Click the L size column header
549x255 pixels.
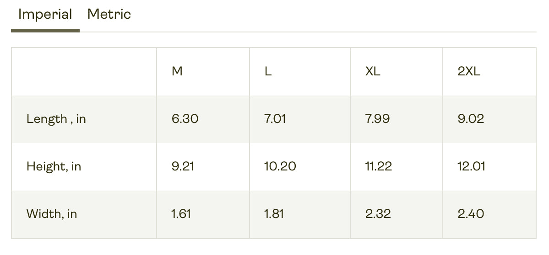pos(268,72)
